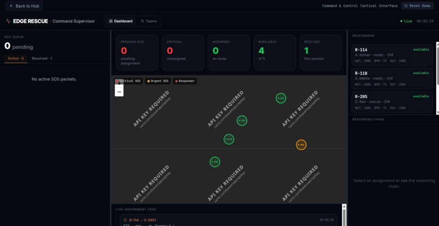Screen dimensions: 439x226
Task: Select the R-312 responder map marker
Action: point(281,99)
